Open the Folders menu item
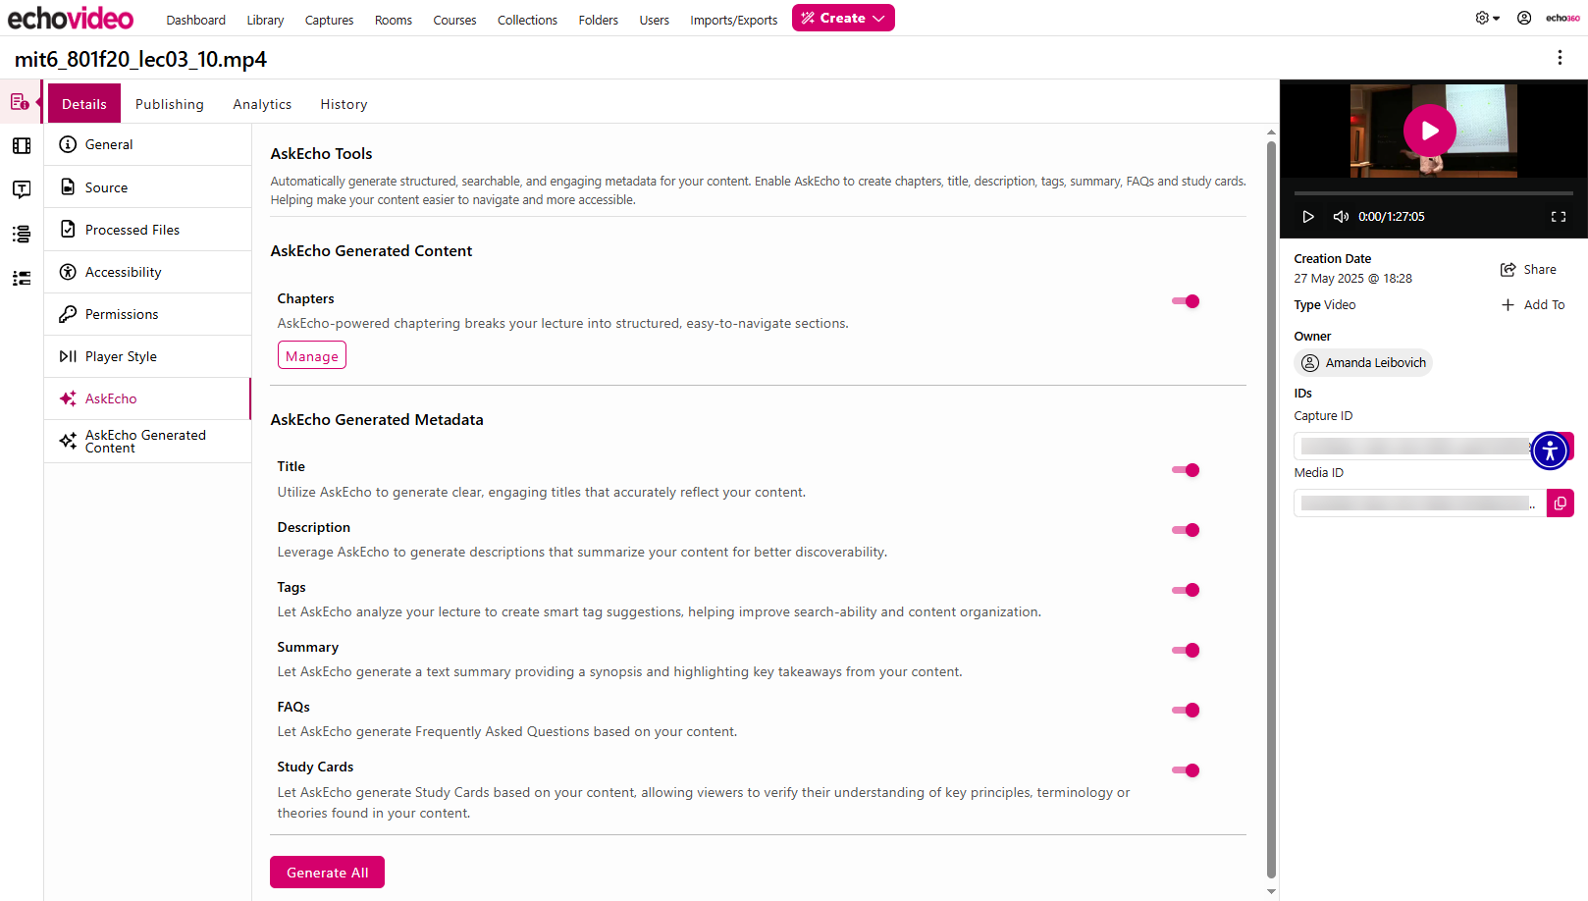This screenshot has height=901, width=1588. [x=599, y=20]
